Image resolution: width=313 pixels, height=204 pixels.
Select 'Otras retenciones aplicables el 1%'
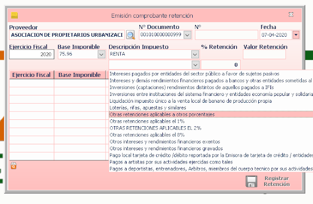tap(211, 121)
